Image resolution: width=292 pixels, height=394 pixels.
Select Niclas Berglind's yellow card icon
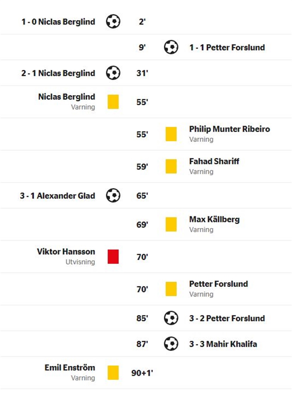[113, 102]
